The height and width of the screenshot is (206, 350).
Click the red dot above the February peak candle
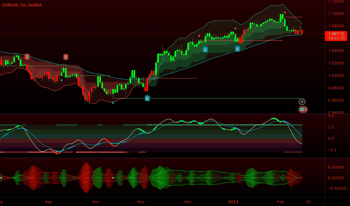point(285,12)
